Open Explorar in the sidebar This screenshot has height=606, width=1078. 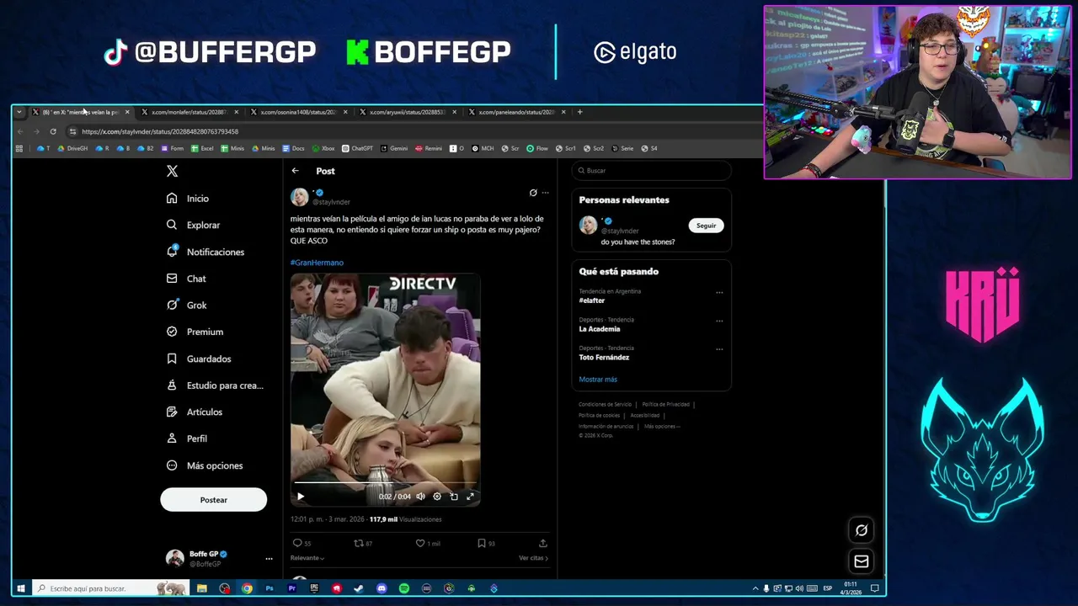(x=193, y=225)
